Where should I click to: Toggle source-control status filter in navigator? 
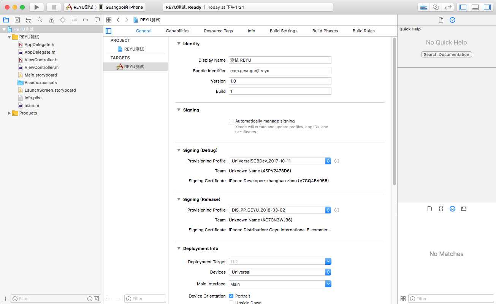97,299
